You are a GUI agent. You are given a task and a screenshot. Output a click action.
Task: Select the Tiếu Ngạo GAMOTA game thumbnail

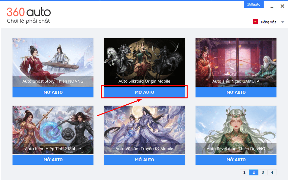[236, 63]
